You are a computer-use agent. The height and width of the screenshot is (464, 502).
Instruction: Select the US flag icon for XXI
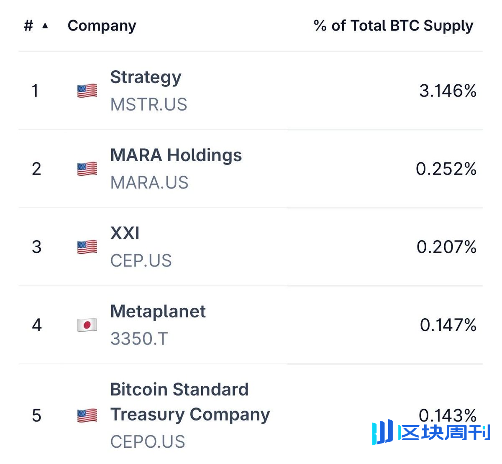click(87, 247)
